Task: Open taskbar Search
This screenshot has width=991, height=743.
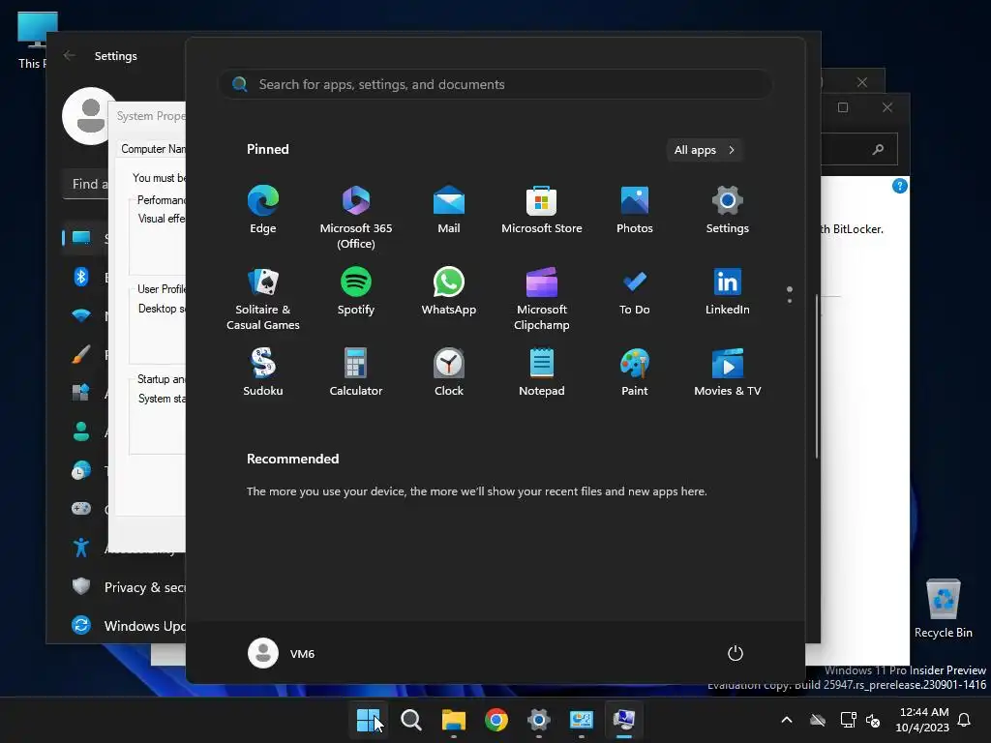Action: pos(410,720)
